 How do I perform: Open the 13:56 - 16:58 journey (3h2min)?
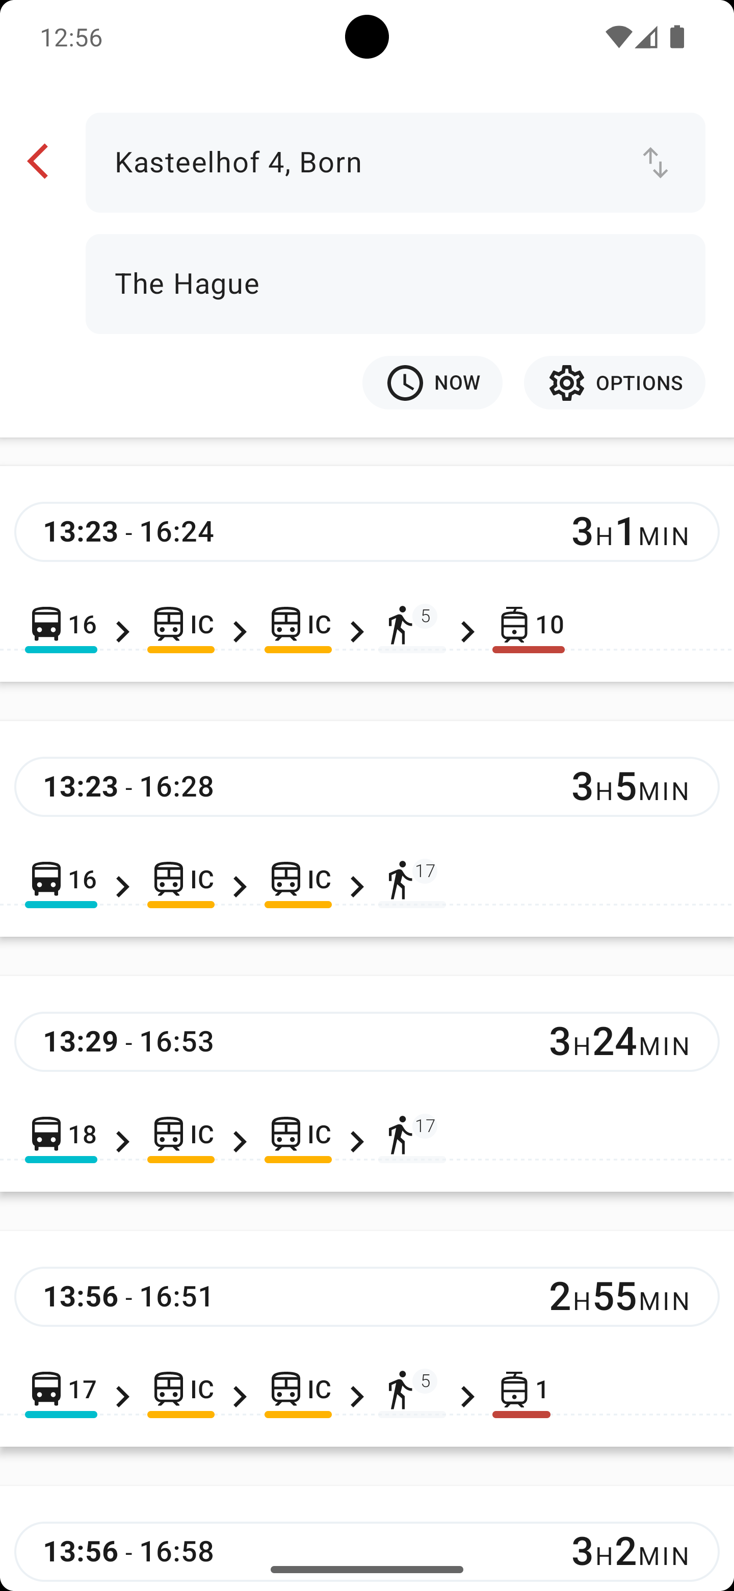tap(366, 1551)
